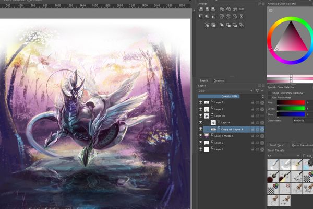Switch to the Channels tab
Image resolution: width=313 pixels, height=209 pixels.
point(219,80)
